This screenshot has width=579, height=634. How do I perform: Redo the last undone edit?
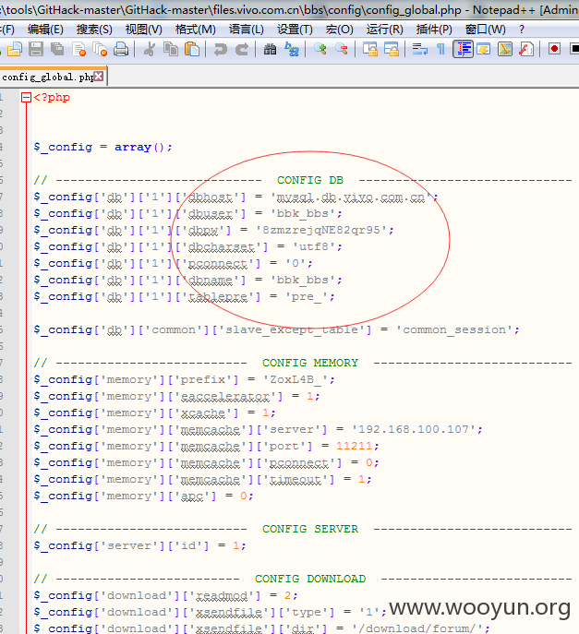pyautogui.click(x=242, y=49)
